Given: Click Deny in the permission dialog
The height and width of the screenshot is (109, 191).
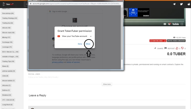Looking at the screenshot, I should tap(80, 44).
